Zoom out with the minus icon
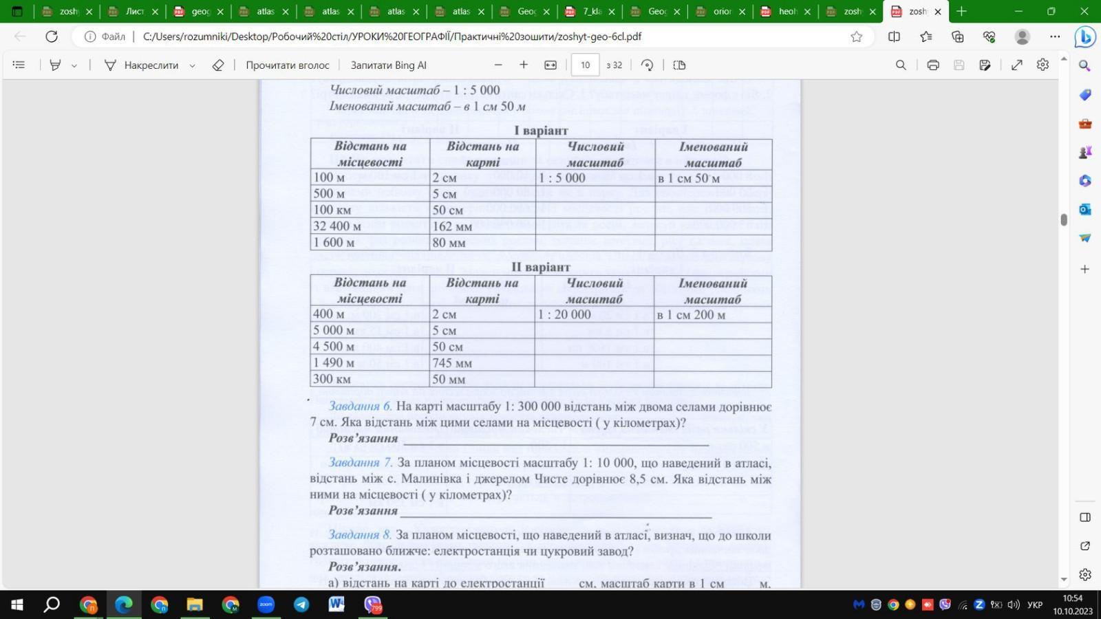Screen dimensions: 1101x619 coord(498,65)
